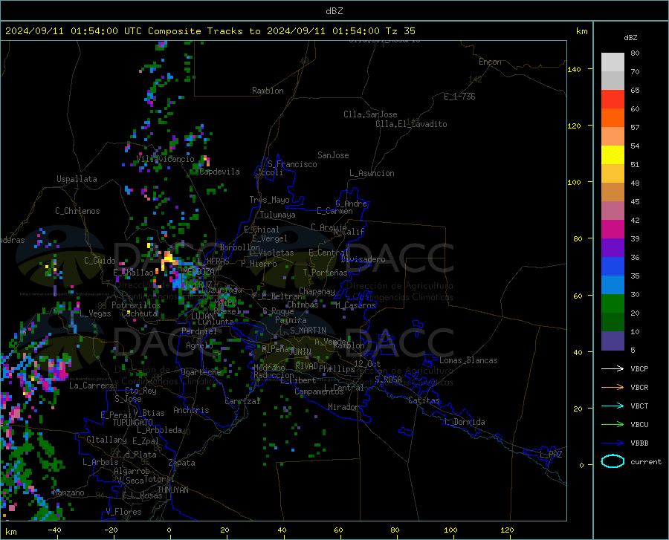
Task: Click the Uspallata label on the map
Action: (x=77, y=179)
